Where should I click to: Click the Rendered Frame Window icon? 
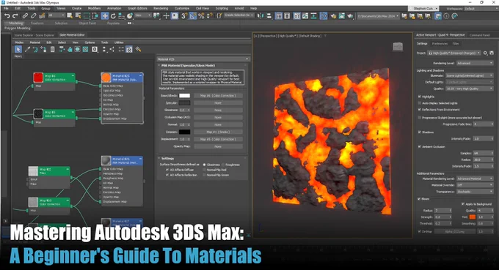pyautogui.click(x=341, y=15)
